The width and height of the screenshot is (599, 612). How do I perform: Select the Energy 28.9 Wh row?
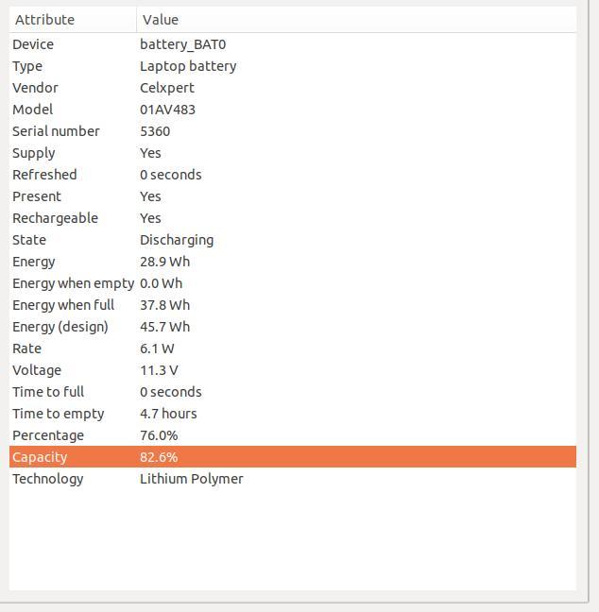point(293,262)
